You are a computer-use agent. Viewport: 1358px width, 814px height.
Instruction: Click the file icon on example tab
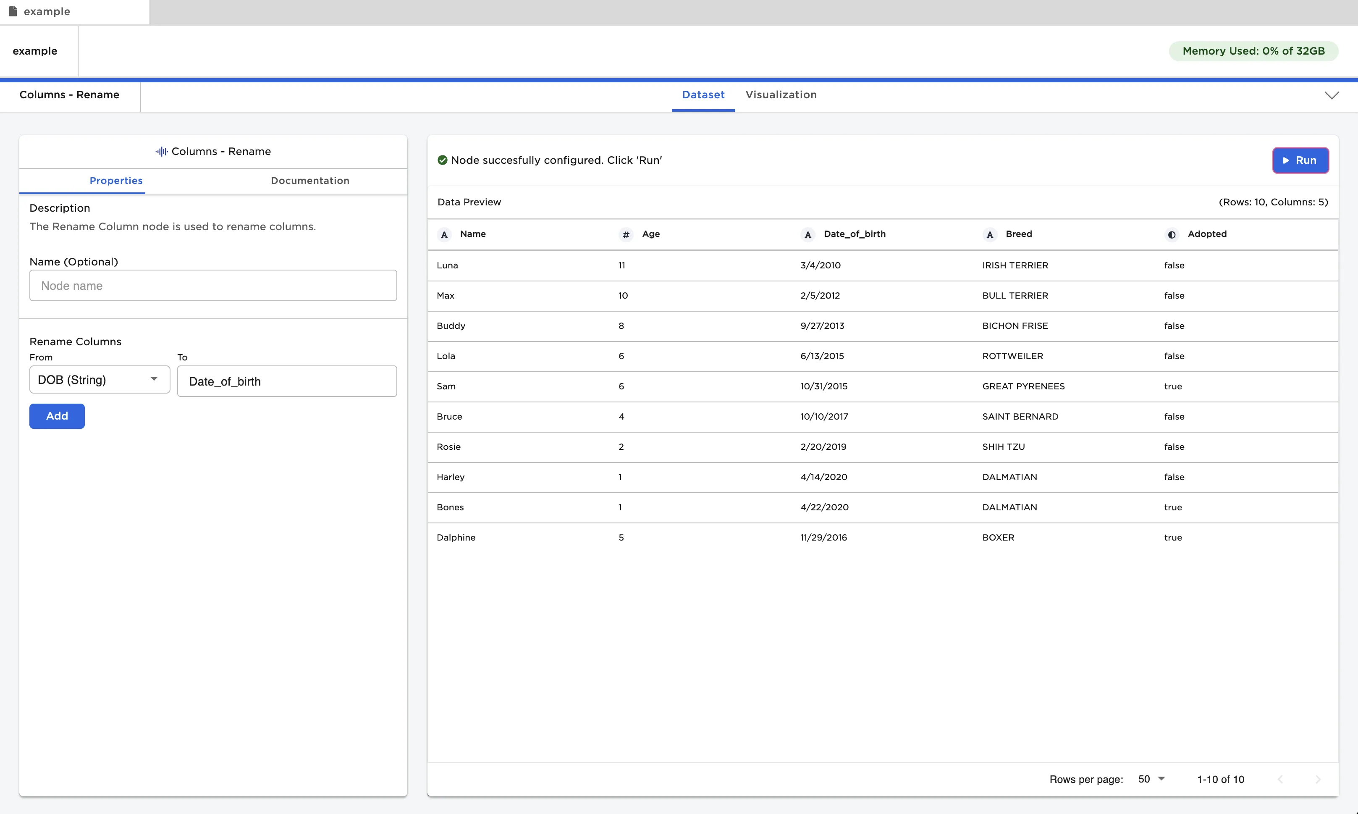(13, 11)
